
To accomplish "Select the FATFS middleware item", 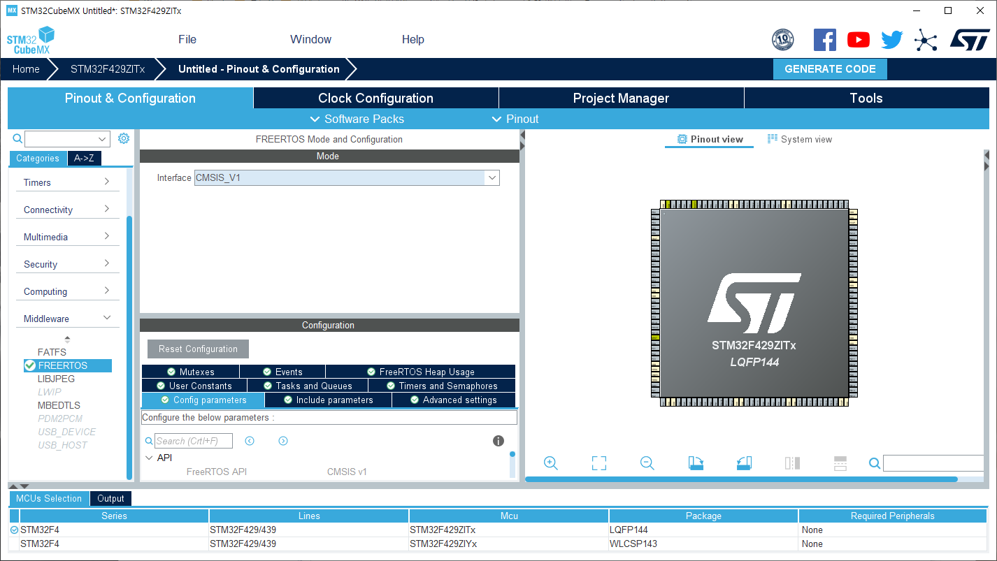I will tap(52, 352).
